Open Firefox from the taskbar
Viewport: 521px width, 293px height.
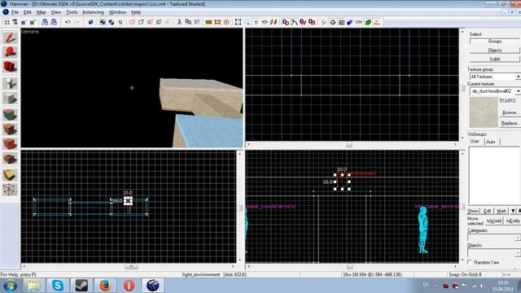click(105, 286)
